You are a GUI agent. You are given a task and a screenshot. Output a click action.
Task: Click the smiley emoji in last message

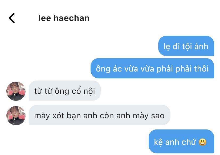(202, 142)
